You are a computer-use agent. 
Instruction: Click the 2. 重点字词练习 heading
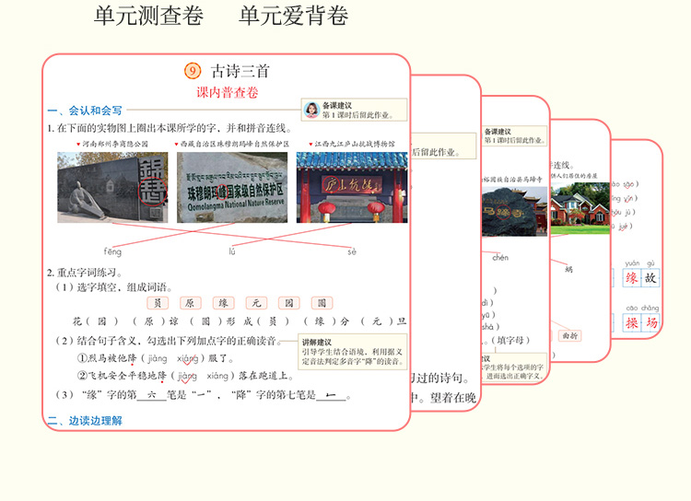(85, 273)
